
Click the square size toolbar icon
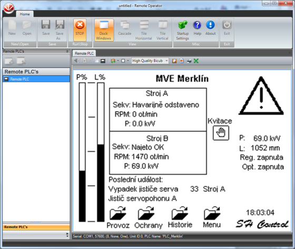click(x=123, y=61)
